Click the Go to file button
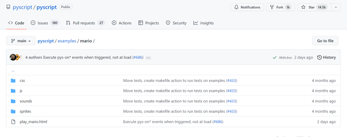Image resolution: width=347 pixels, height=137 pixels. (325, 41)
